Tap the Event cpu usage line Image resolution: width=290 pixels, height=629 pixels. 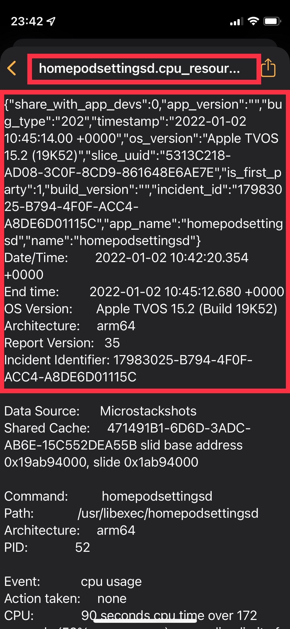click(73, 581)
